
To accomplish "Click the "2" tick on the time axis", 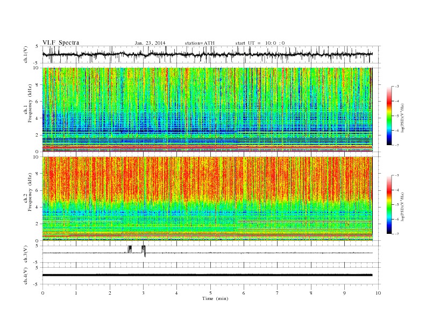I will pyautogui.click(x=110, y=293).
